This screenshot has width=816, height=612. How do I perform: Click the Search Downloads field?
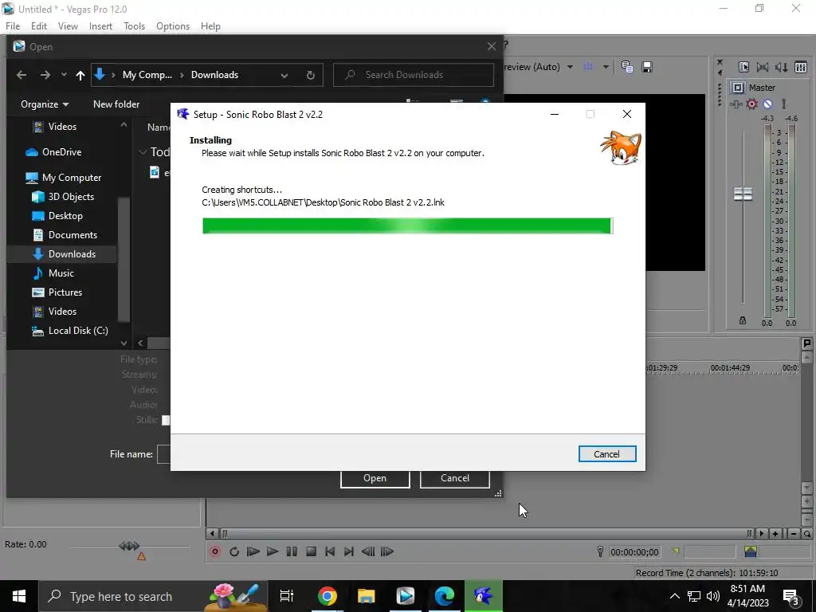(x=414, y=75)
